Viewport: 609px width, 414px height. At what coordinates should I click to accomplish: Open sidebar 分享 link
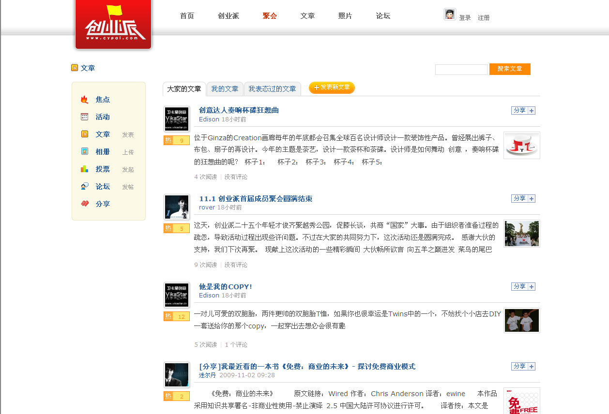pos(103,204)
